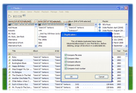The height and width of the screenshot is (93, 136).
Task: Select All in the Genre list
Action: click(9, 25)
